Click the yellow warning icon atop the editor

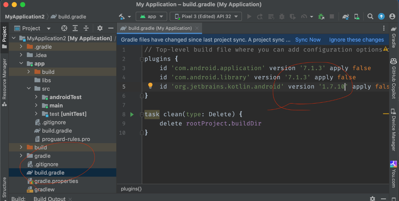pos(386,49)
